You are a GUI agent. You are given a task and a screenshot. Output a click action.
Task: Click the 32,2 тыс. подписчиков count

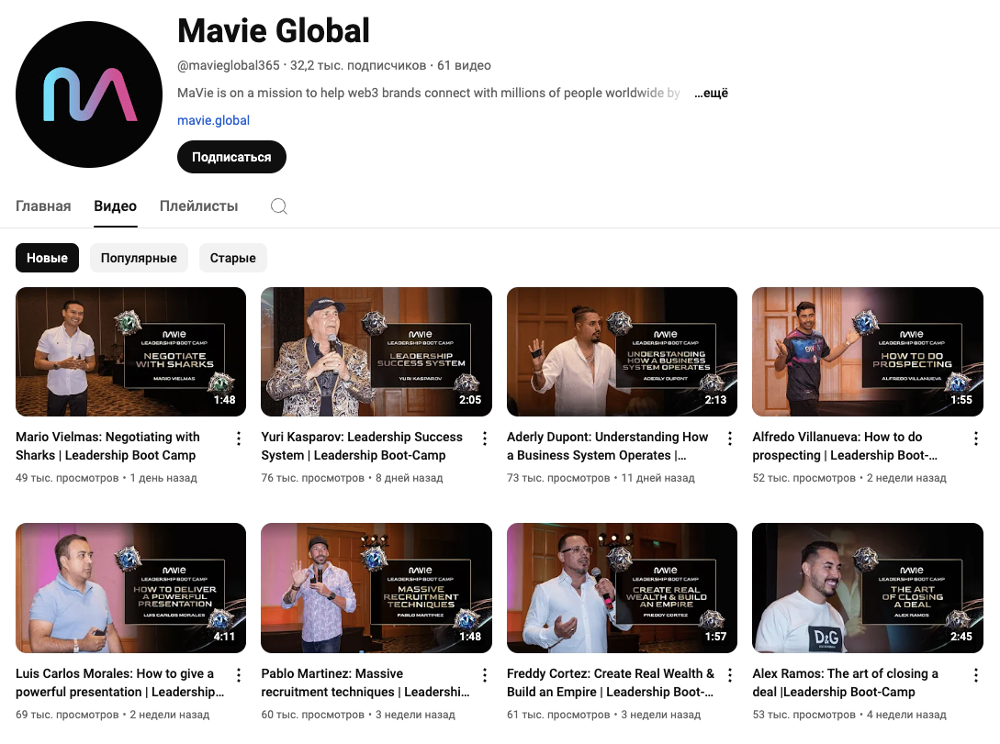tap(358, 66)
